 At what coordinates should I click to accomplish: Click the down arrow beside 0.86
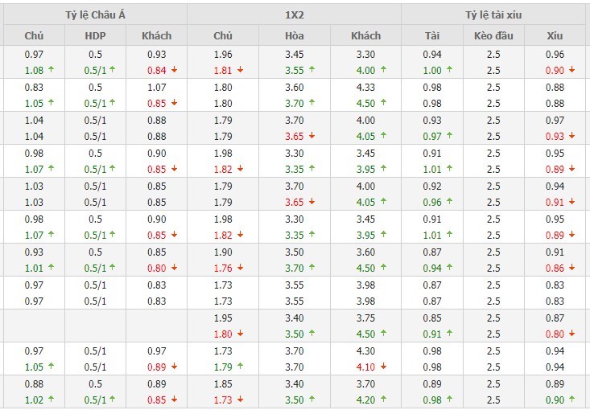pos(572,268)
